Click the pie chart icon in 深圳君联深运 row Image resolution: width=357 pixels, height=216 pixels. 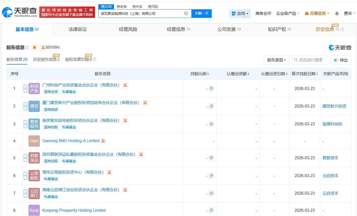click(x=211, y=158)
